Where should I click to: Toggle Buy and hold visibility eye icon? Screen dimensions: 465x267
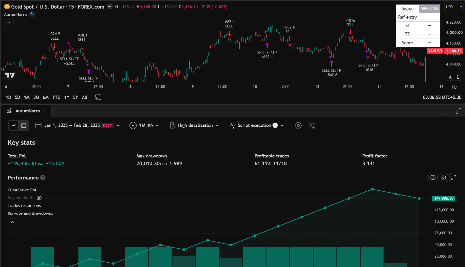click(39, 198)
